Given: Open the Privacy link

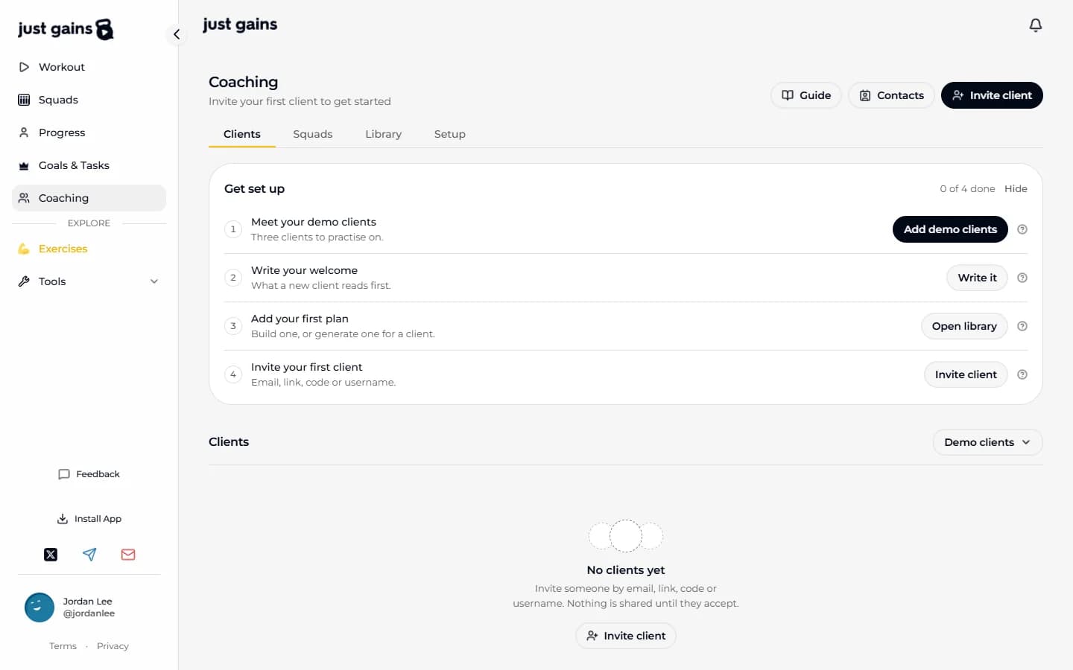Looking at the screenshot, I should click(113, 646).
